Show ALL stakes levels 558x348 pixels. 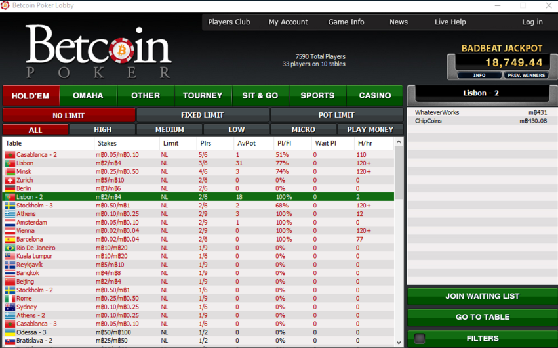35,129
